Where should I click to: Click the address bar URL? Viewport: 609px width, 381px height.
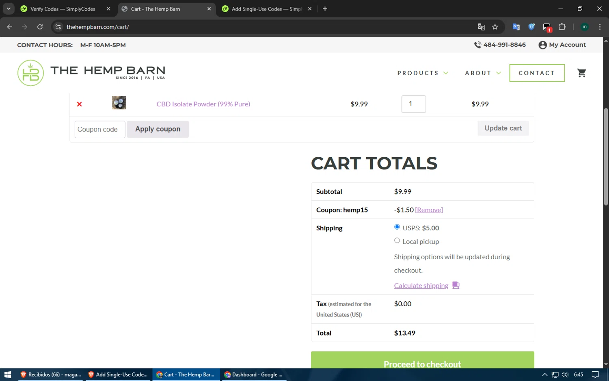point(97,27)
